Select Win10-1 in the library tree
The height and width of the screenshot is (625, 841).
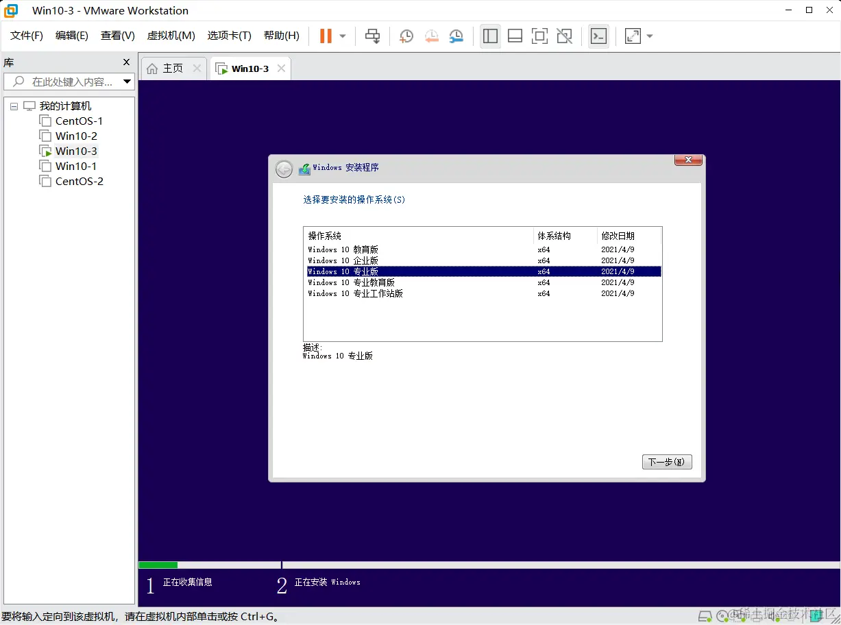click(76, 167)
